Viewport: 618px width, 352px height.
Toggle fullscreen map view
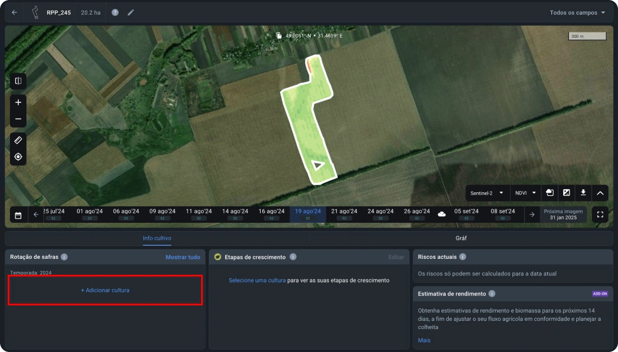point(600,215)
